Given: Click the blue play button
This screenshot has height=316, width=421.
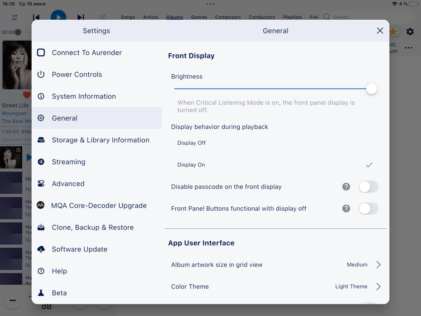Looking at the screenshot, I should tap(58, 15).
